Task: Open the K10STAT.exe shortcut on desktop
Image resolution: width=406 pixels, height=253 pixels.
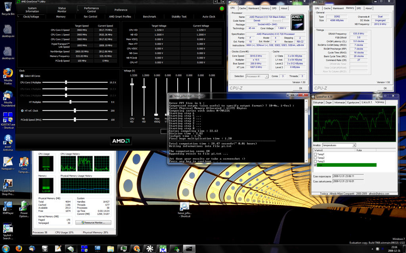Action: pos(8,121)
